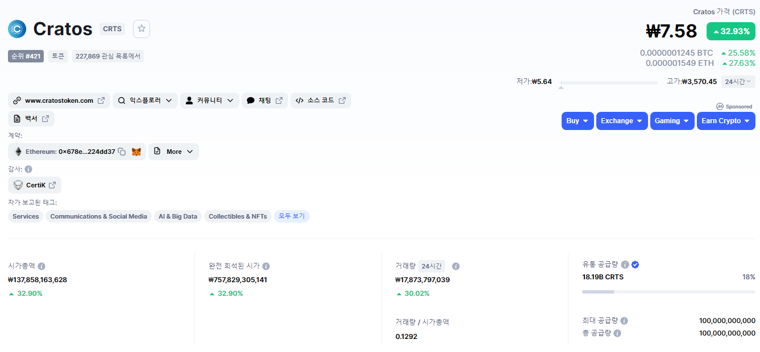Expand the More contracts dropdown
This screenshot has width=760, height=352.
point(173,152)
